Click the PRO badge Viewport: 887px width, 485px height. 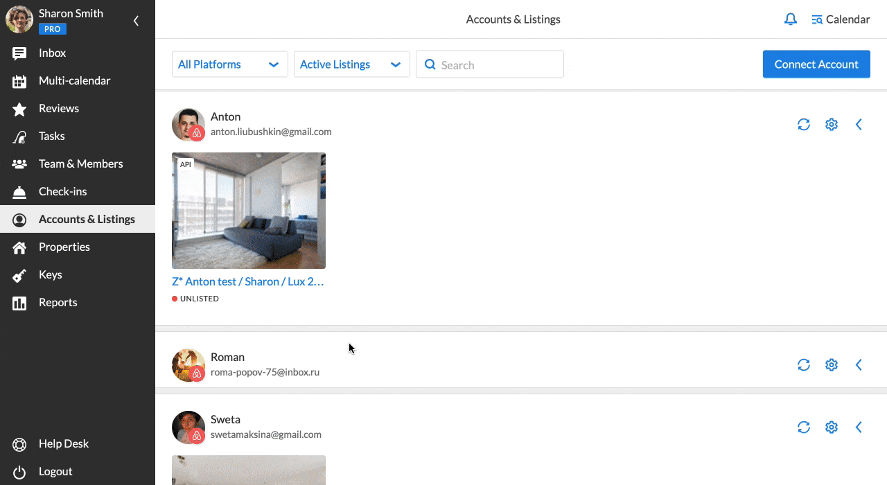click(x=53, y=29)
